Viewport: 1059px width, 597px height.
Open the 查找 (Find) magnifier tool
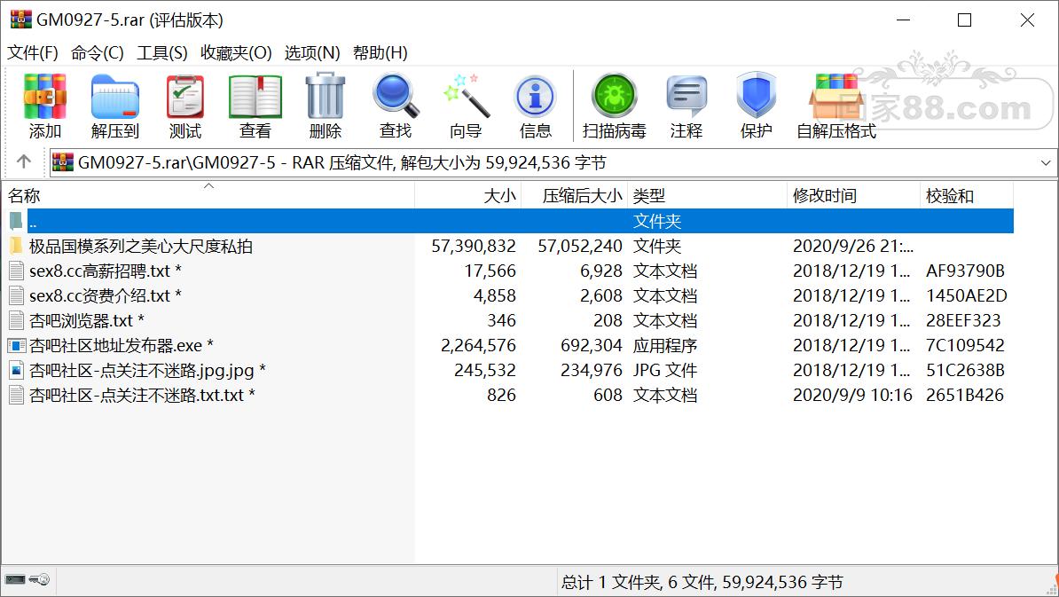tap(396, 106)
